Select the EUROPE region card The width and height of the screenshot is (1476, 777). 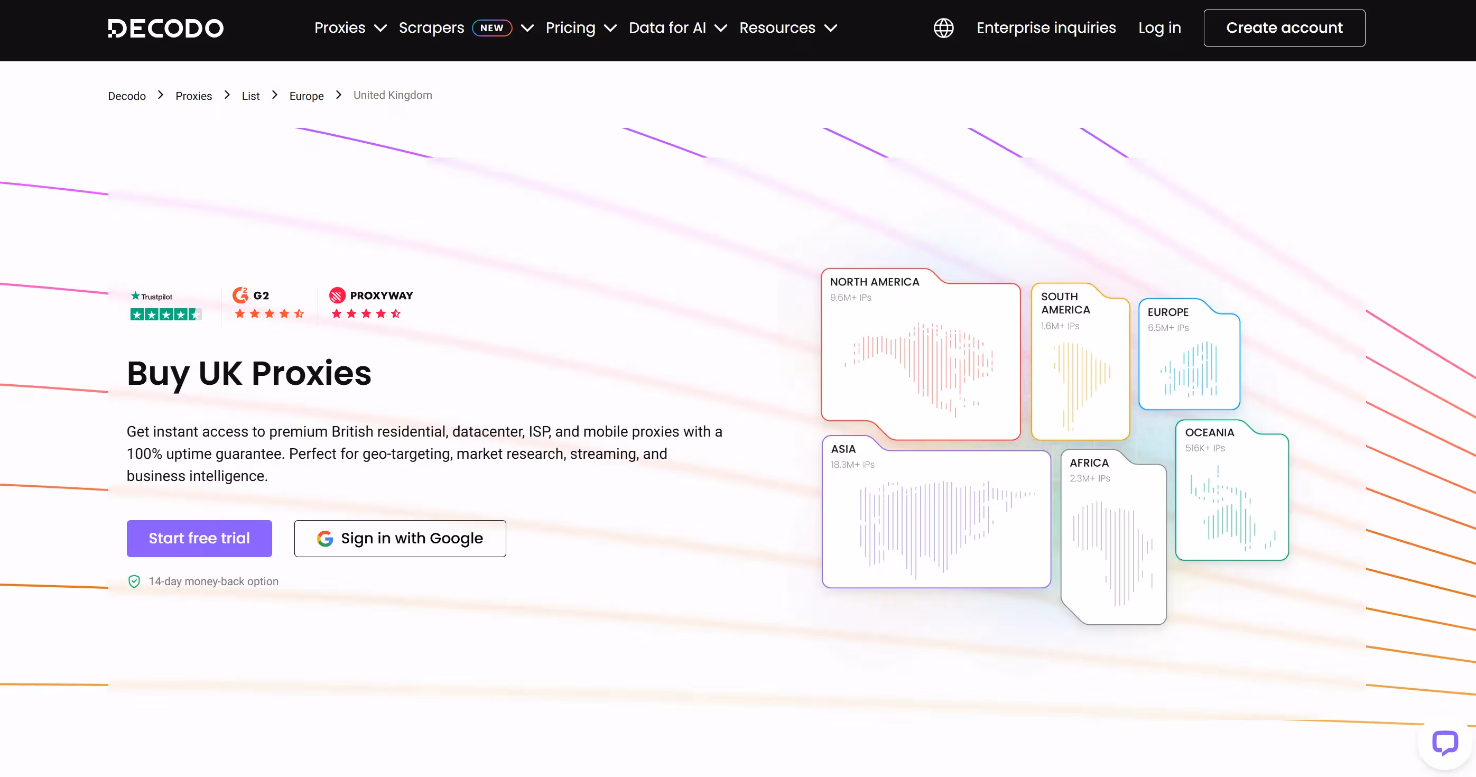(1190, 355)
